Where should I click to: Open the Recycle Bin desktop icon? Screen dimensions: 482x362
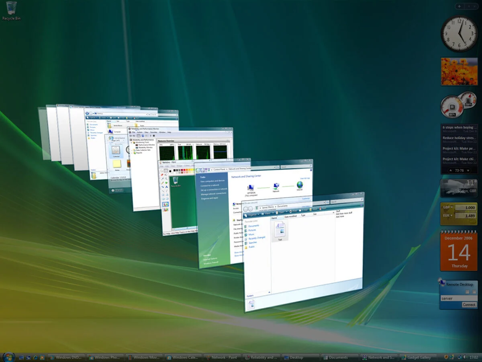[x=11, y=10]
